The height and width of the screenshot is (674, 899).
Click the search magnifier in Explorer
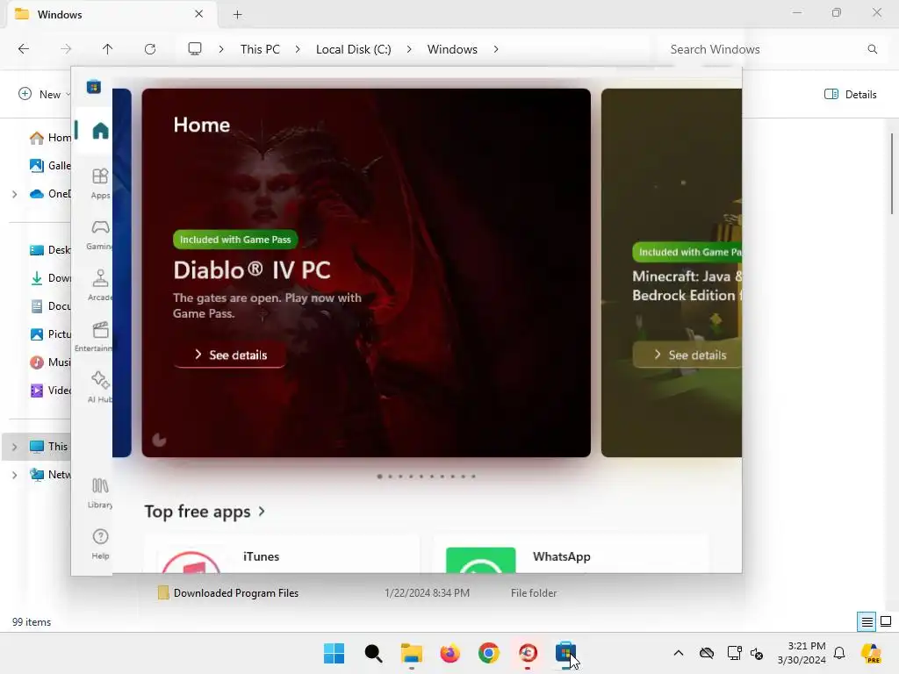[x=872, y=49]
